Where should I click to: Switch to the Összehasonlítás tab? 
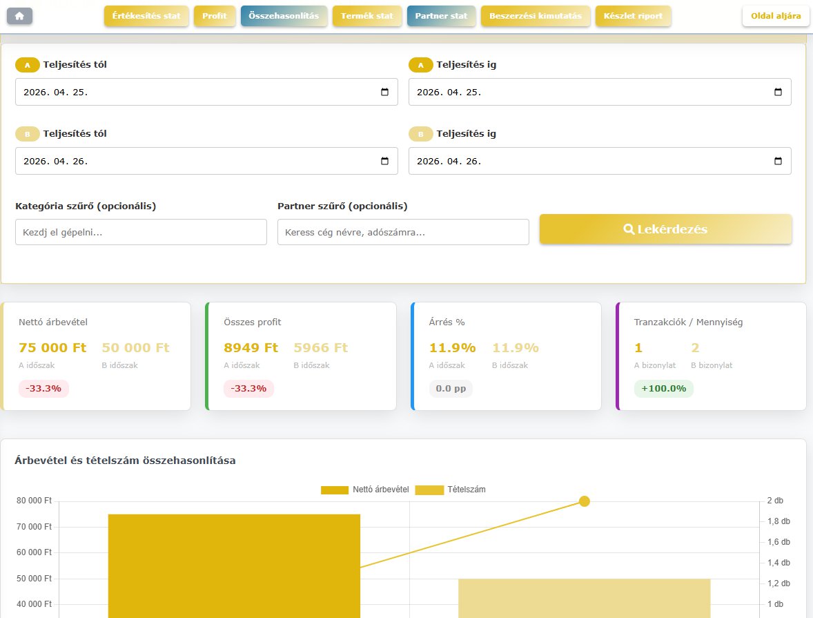(284, 15)
